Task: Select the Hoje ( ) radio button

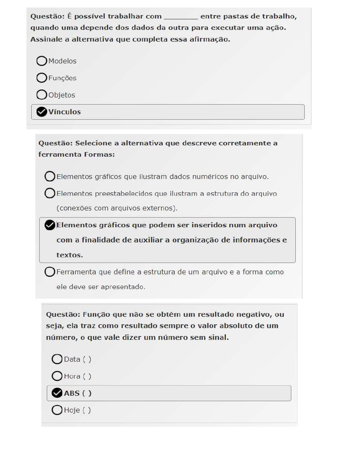Action: [57, 410]
